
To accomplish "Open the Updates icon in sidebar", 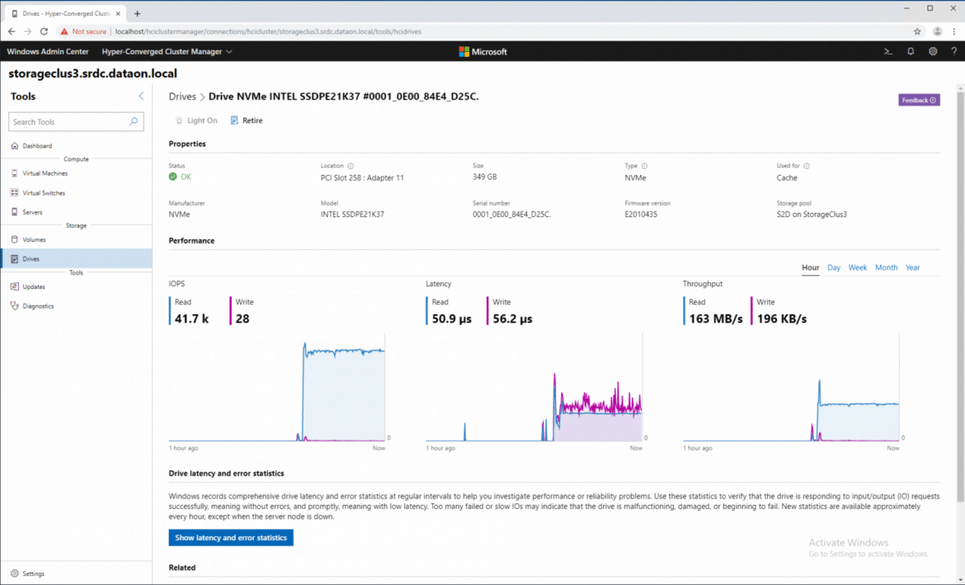I will pos(15,286).
